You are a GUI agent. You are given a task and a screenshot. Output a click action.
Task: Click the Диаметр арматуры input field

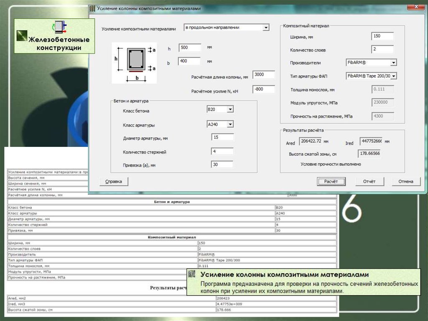click(222, 137)
